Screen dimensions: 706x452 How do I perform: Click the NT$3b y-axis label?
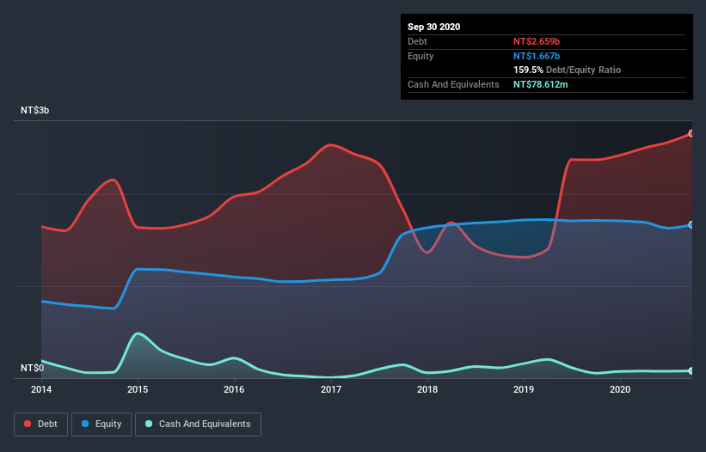(x=34, y=110)
